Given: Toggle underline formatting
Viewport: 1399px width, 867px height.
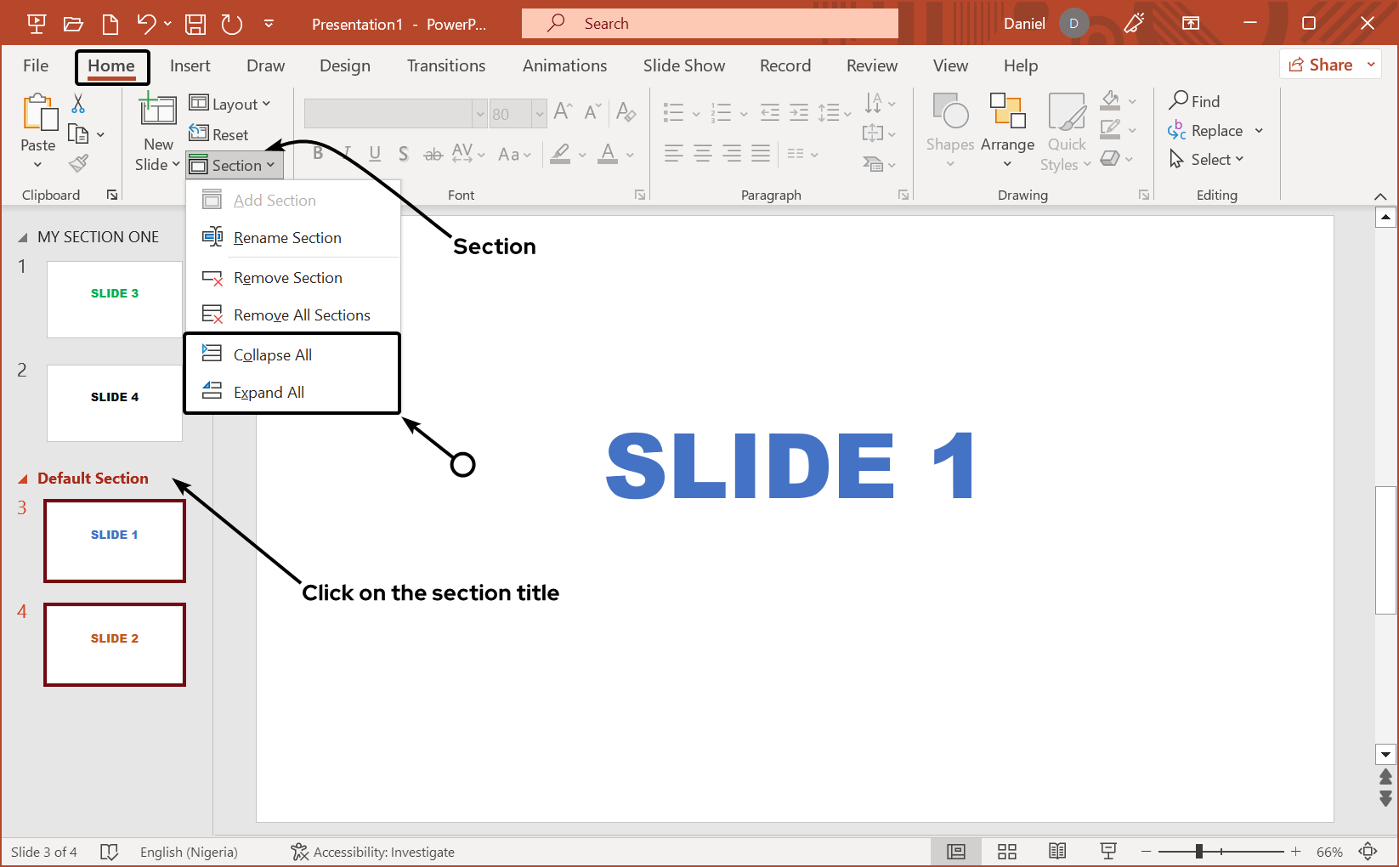Looking at the screenshot, I should (x=375, y=154).
